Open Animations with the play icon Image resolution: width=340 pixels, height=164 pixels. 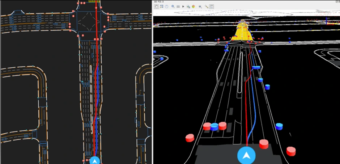(183, 7)
